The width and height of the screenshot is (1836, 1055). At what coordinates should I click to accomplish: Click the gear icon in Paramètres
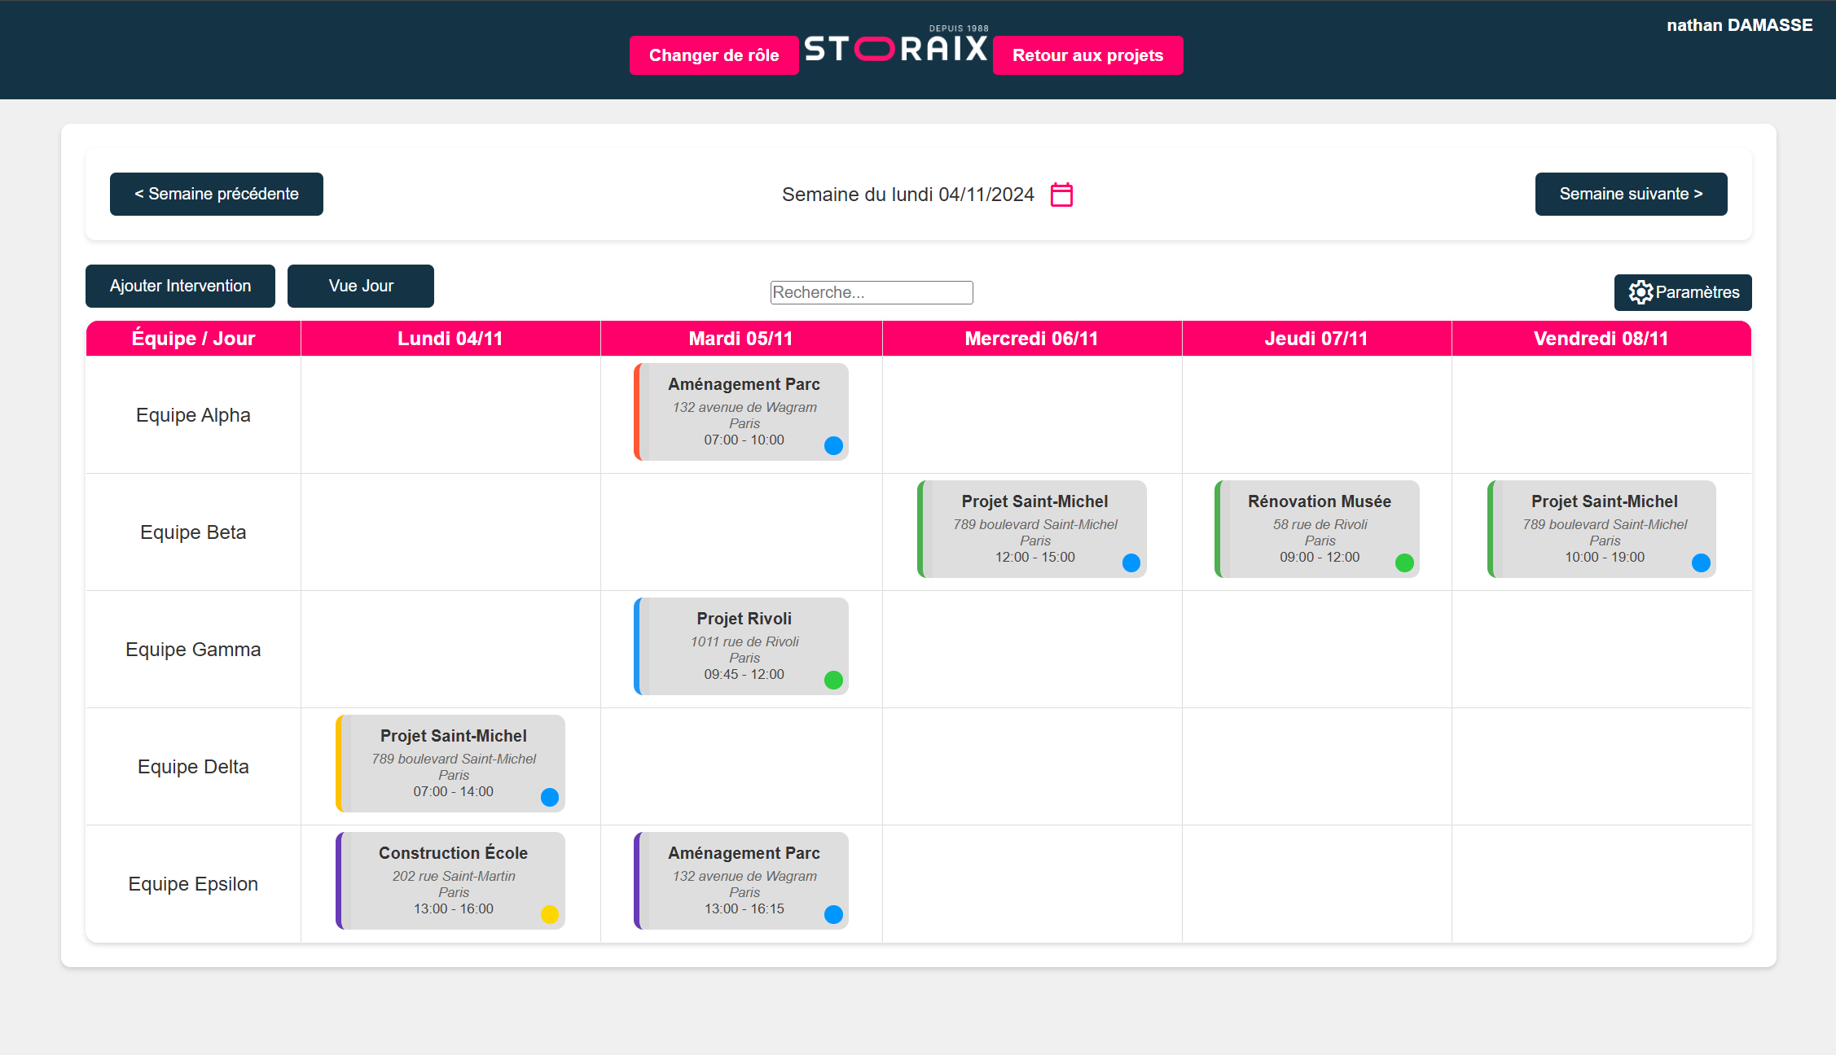coord(1641,292)
